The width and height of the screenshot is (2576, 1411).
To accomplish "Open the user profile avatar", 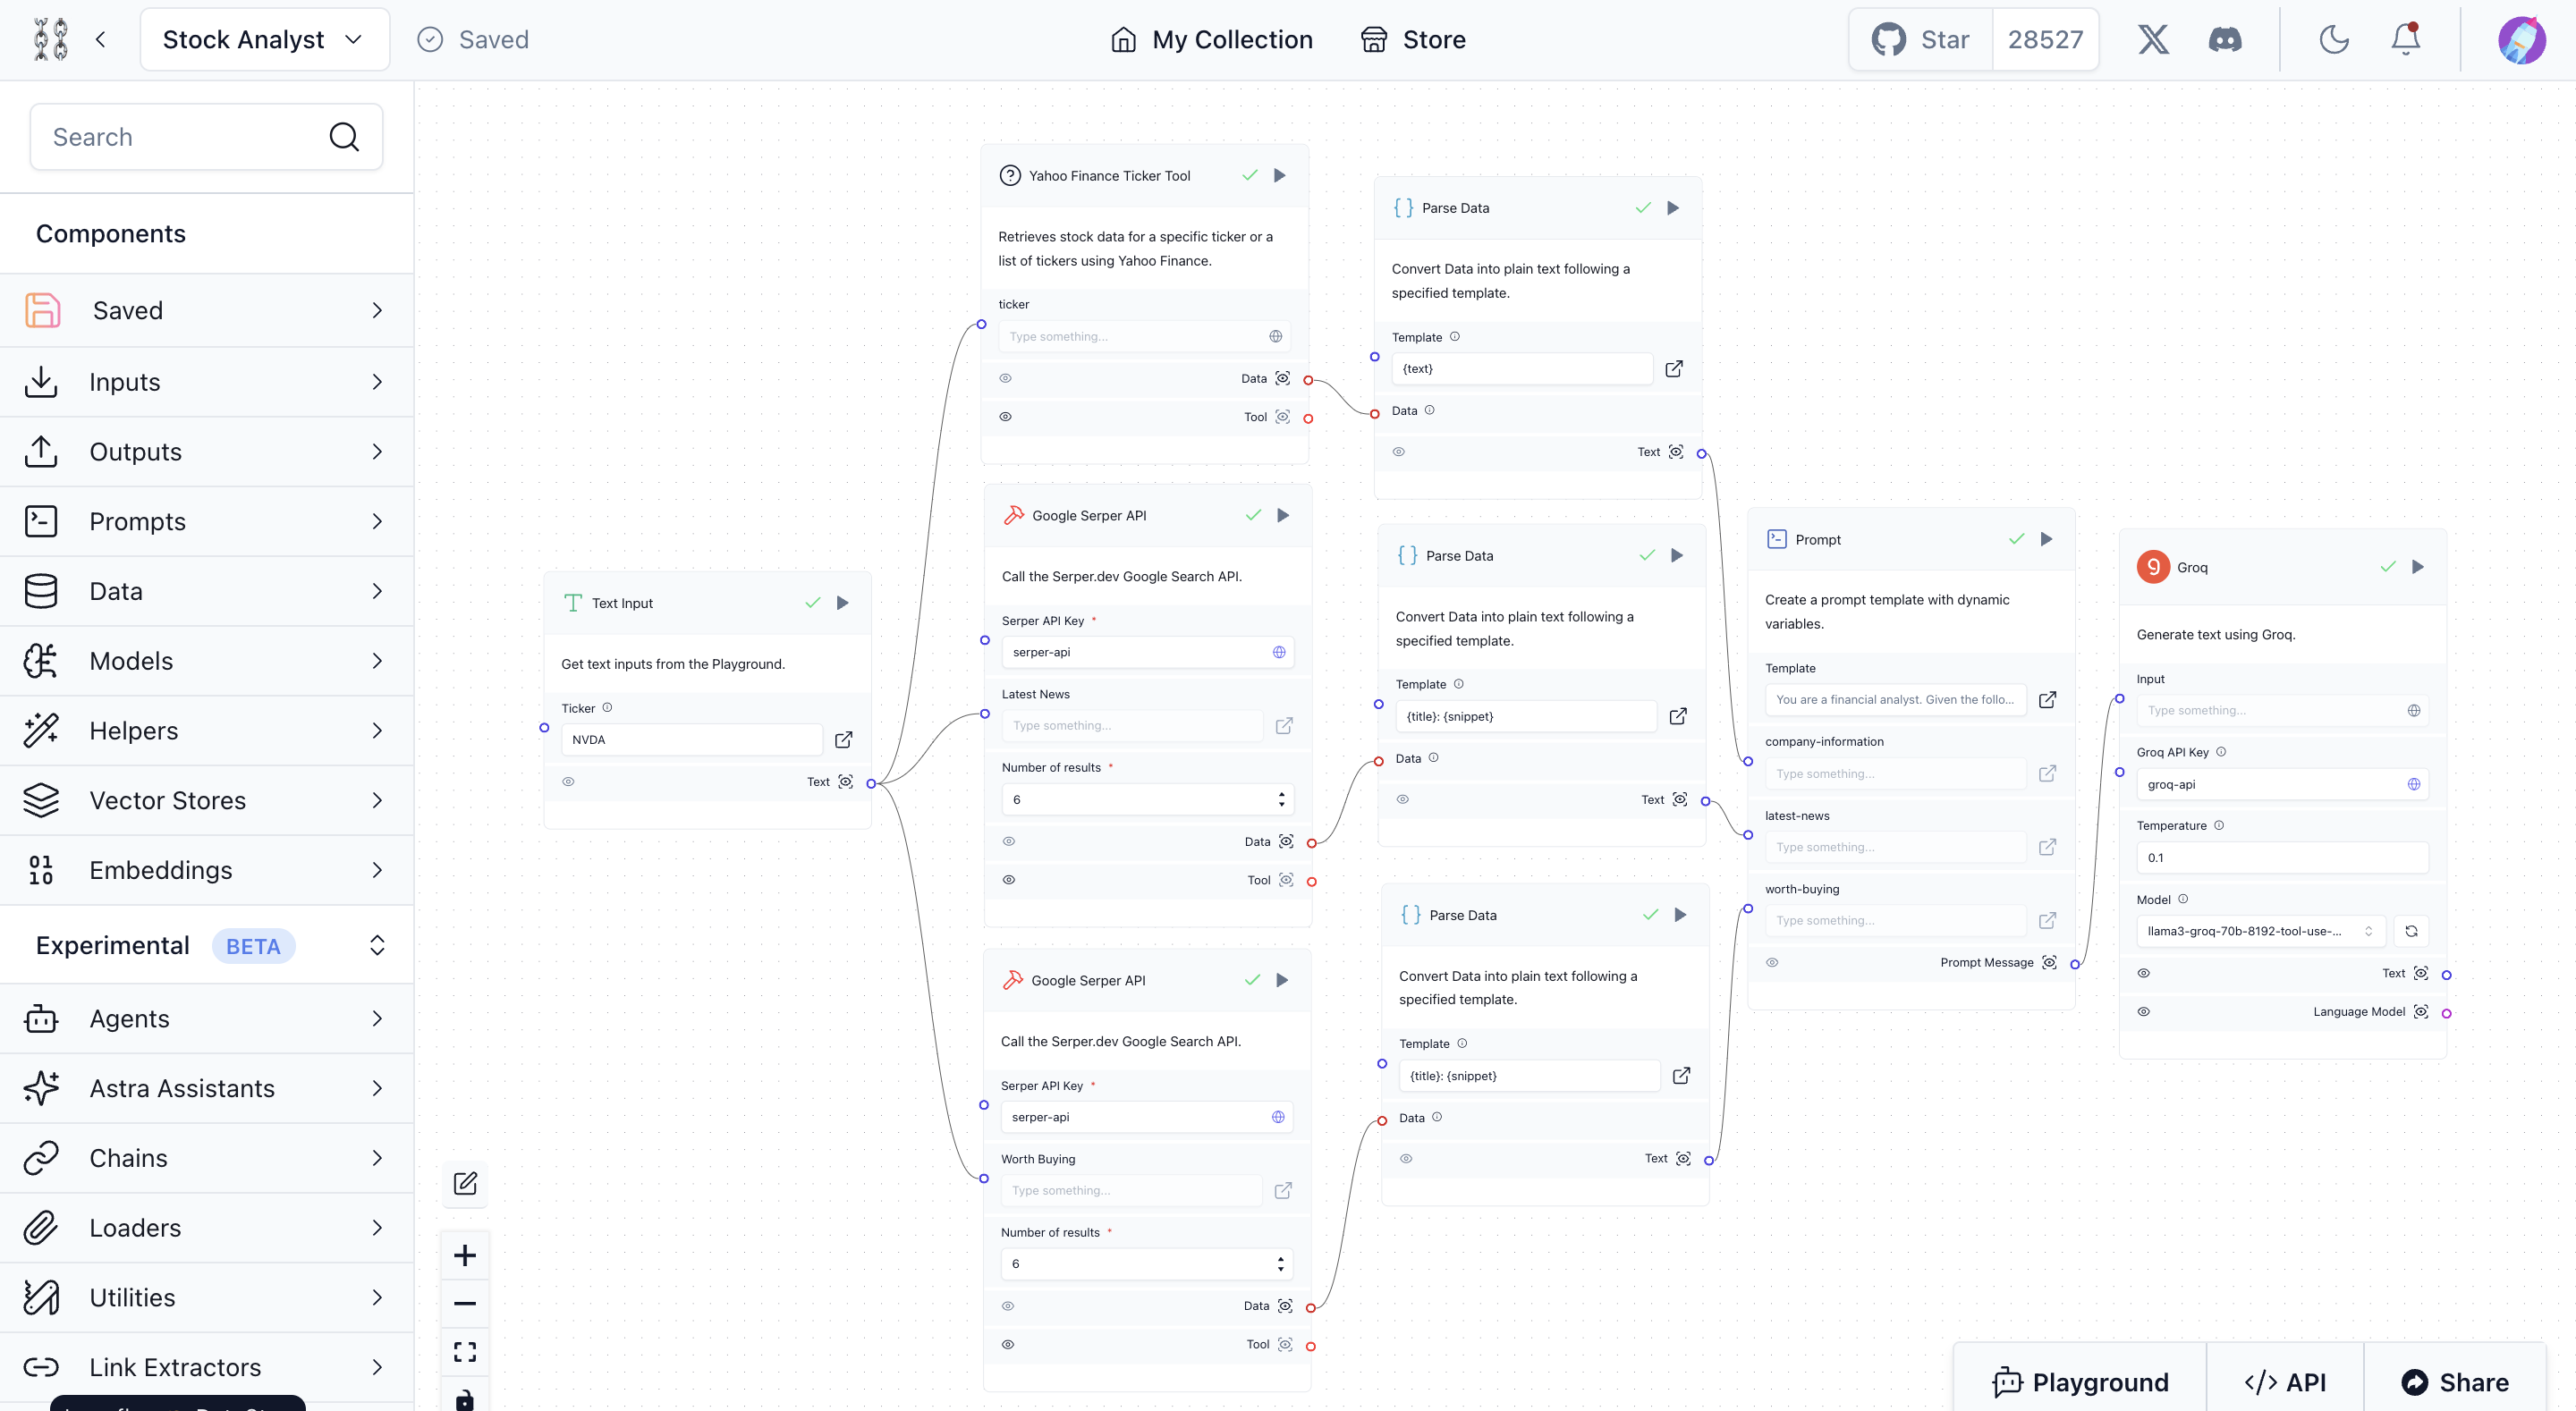I will pos(2521,39).
